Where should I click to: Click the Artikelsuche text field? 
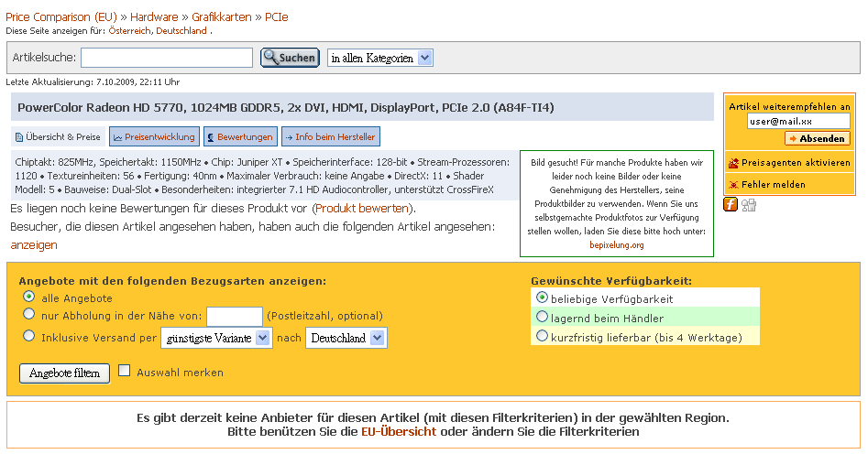point(167,58)
